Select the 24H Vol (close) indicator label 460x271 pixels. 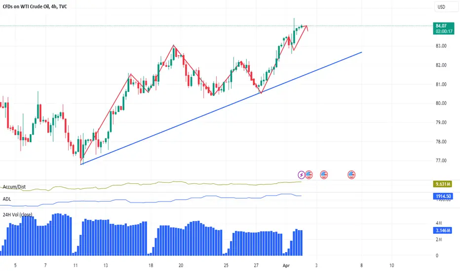tap(17, 214)
